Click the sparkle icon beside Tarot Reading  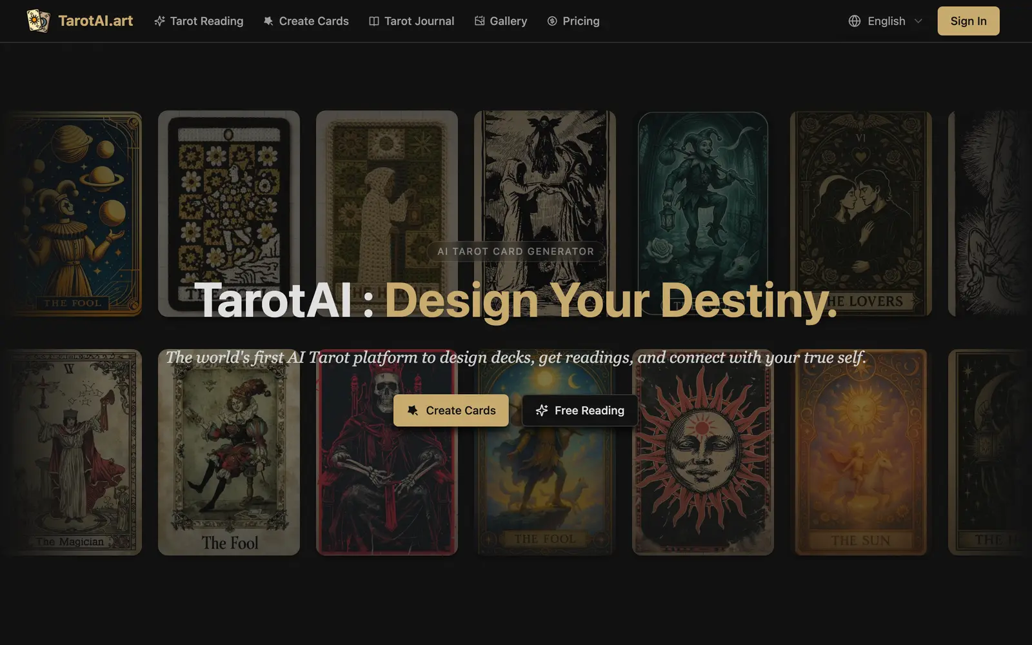[159, 21]
